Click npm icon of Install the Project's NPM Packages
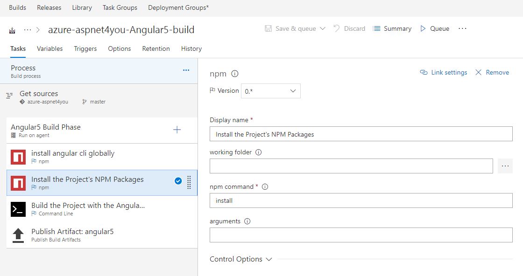 pos(18,183)
